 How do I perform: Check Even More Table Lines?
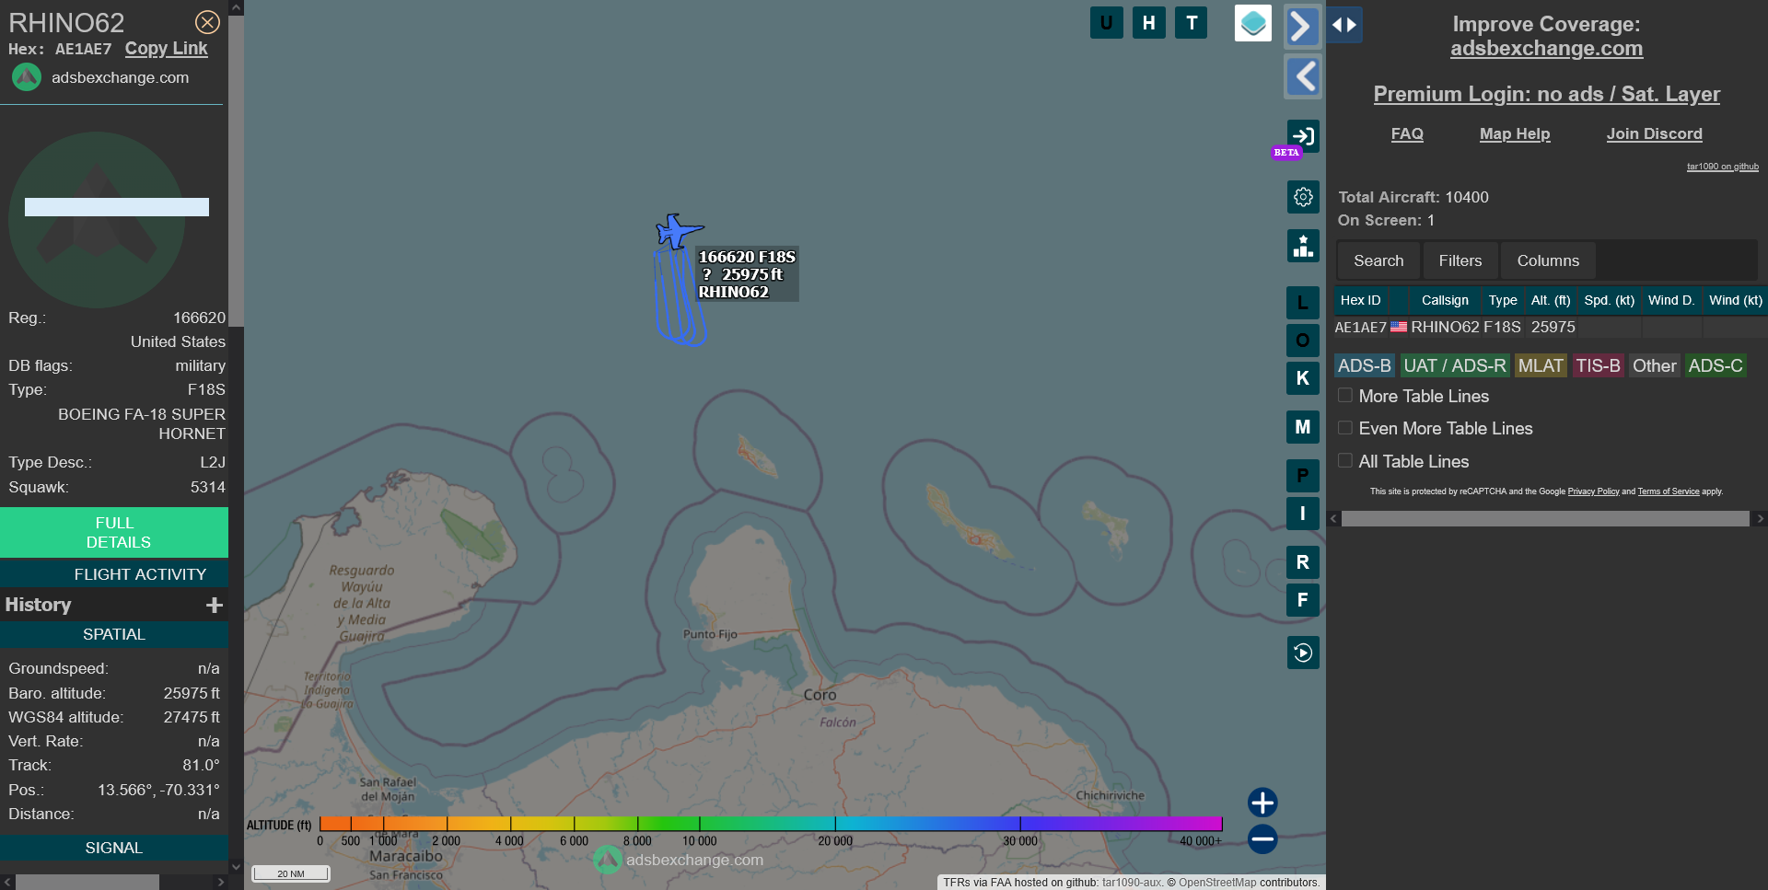1345,428
